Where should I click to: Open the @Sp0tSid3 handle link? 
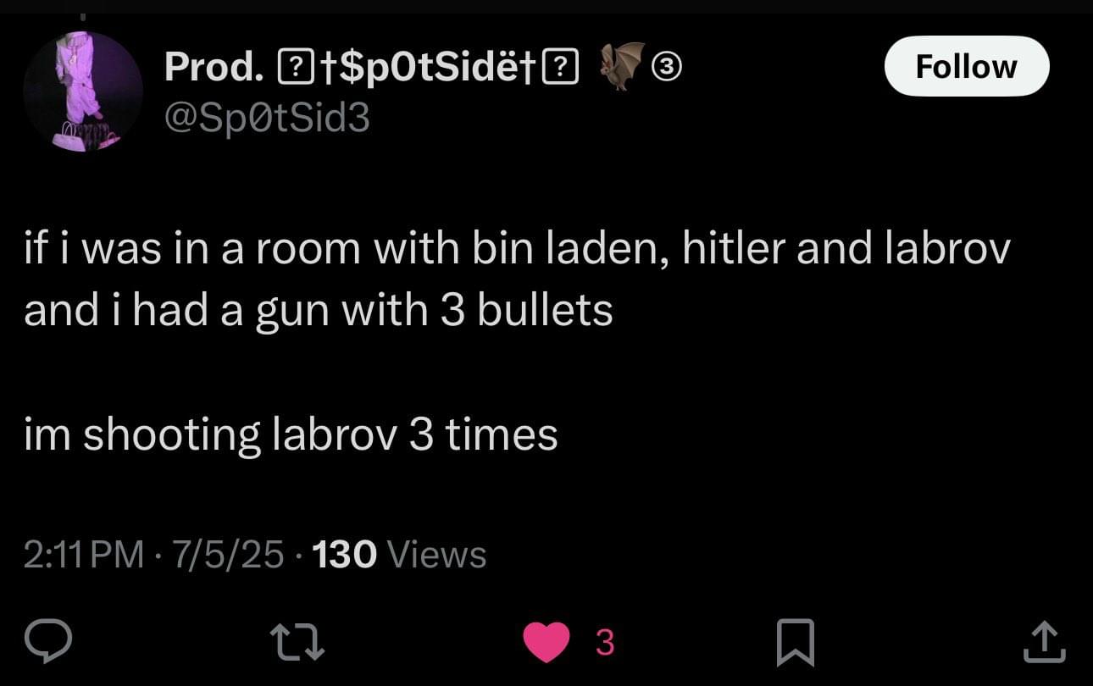pos(267,118)
